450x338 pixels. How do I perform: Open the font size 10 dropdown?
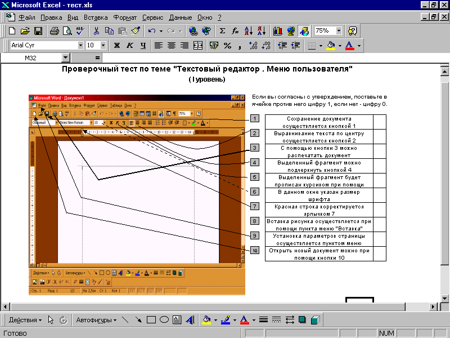(103, 45)
